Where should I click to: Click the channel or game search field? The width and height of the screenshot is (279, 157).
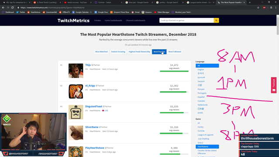(x=187, y=20)
